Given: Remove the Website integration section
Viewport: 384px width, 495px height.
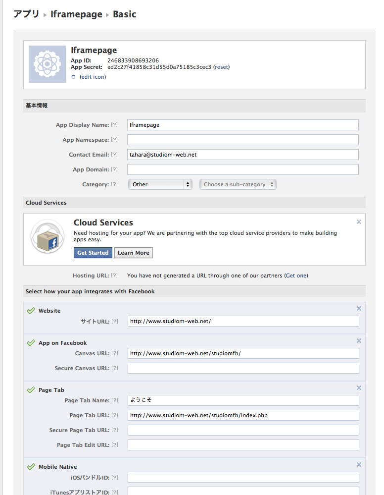Looking at the screenshot, I should (359, 308).
